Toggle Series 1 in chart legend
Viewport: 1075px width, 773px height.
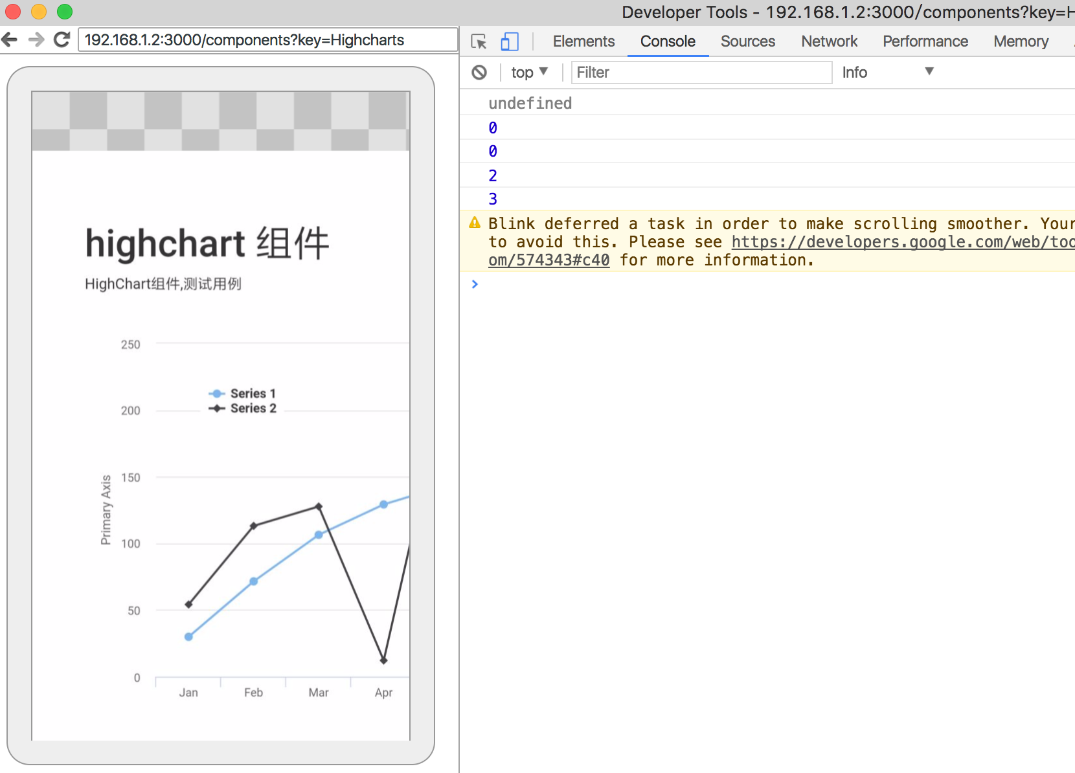click(x=243, y=394)
